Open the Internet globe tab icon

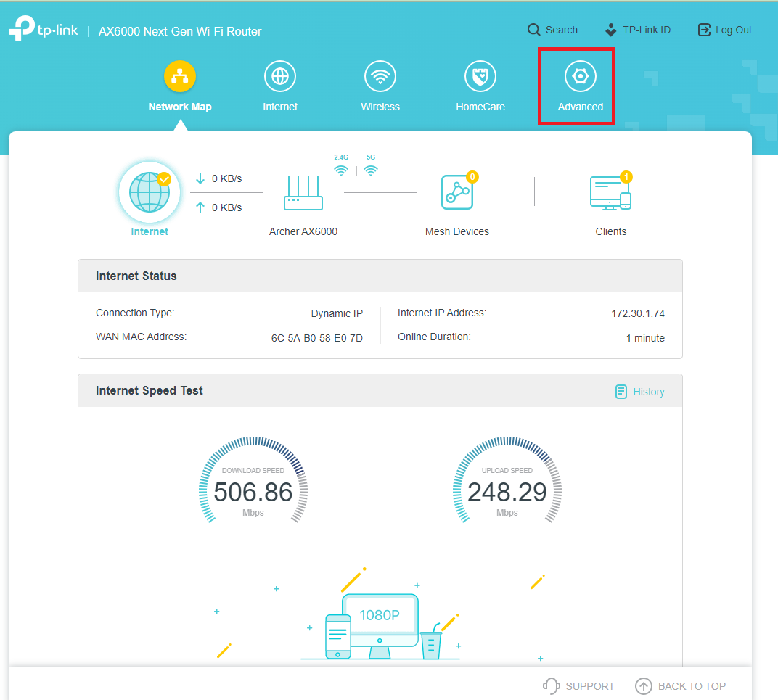280,76
